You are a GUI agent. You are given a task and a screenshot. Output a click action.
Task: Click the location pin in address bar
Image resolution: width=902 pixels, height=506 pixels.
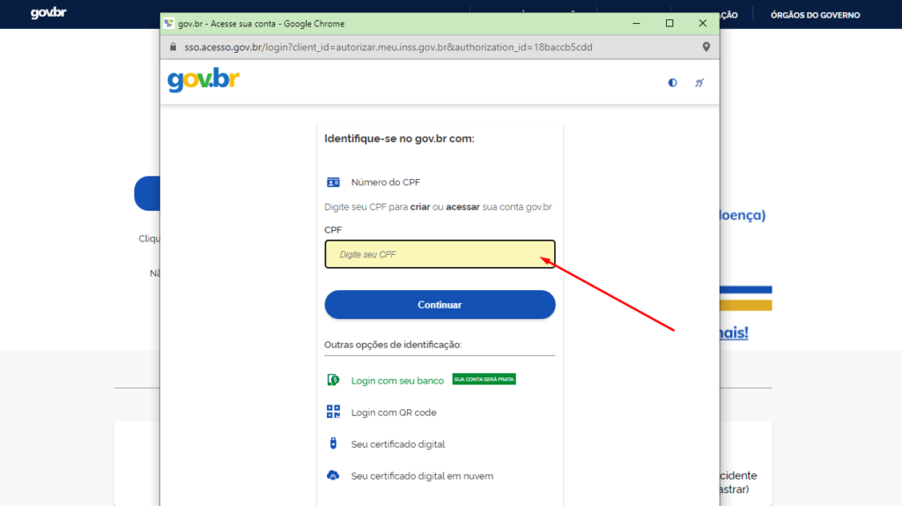click(706, 48)
